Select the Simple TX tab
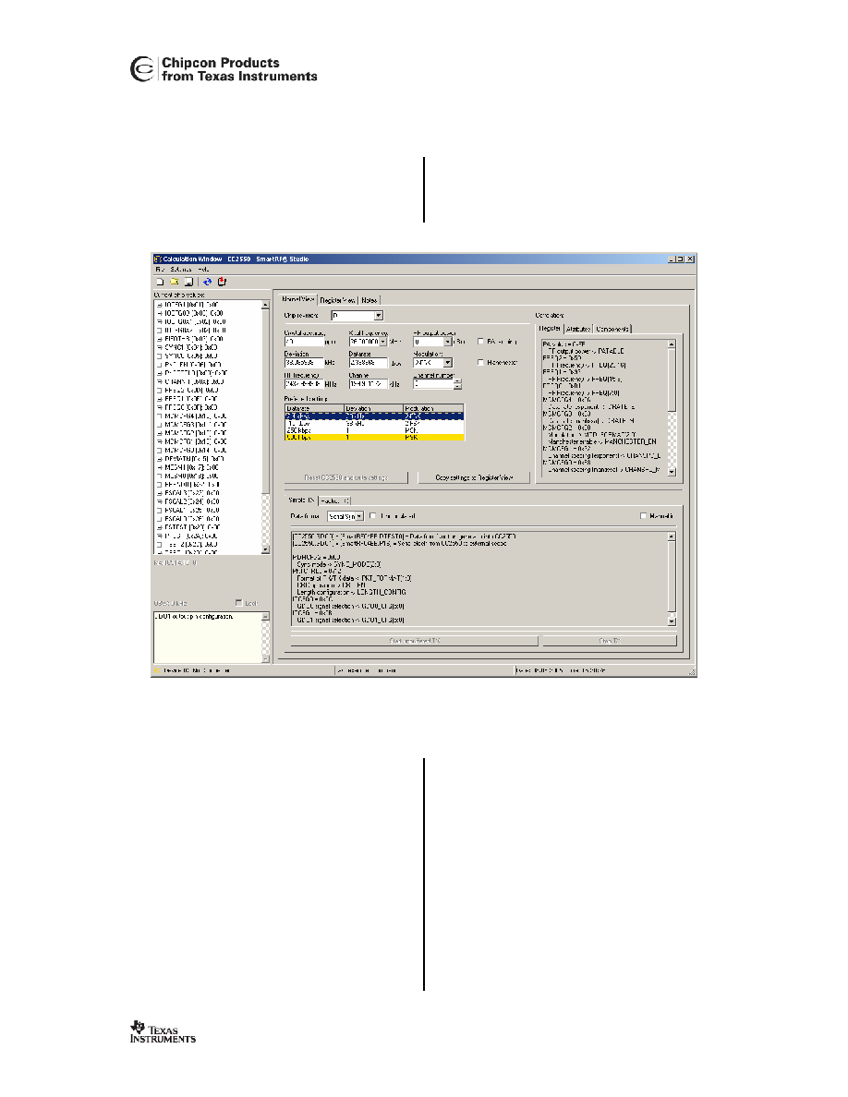The height and width of the screenshot is (1097, 848). coord(302,500)
